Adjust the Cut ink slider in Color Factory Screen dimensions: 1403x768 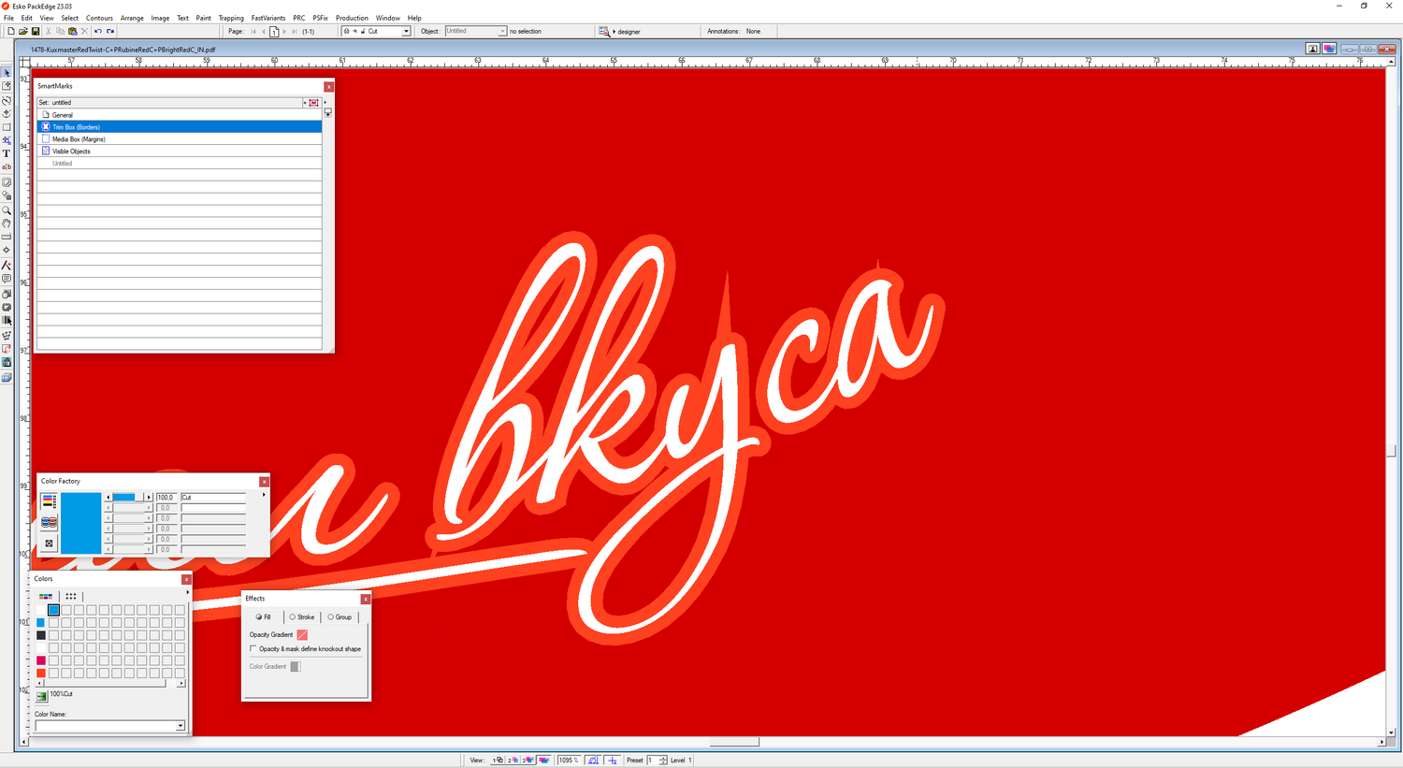coord(129,498)
